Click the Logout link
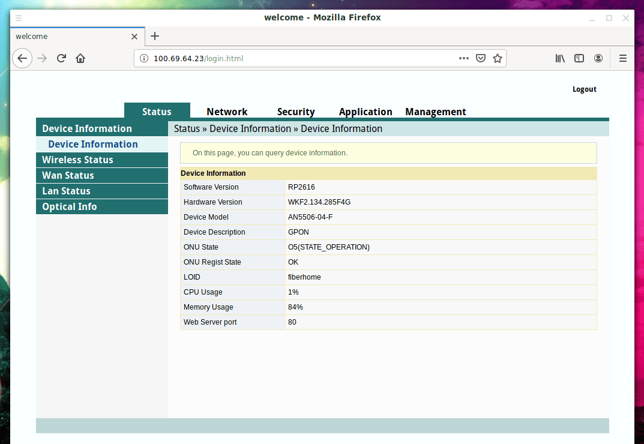 pyautogui.click(x=584, y=89)
